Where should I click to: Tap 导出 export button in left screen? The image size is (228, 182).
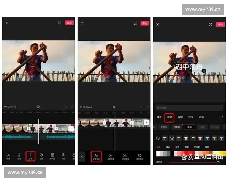pyautogui.click(x=69, y=23)
